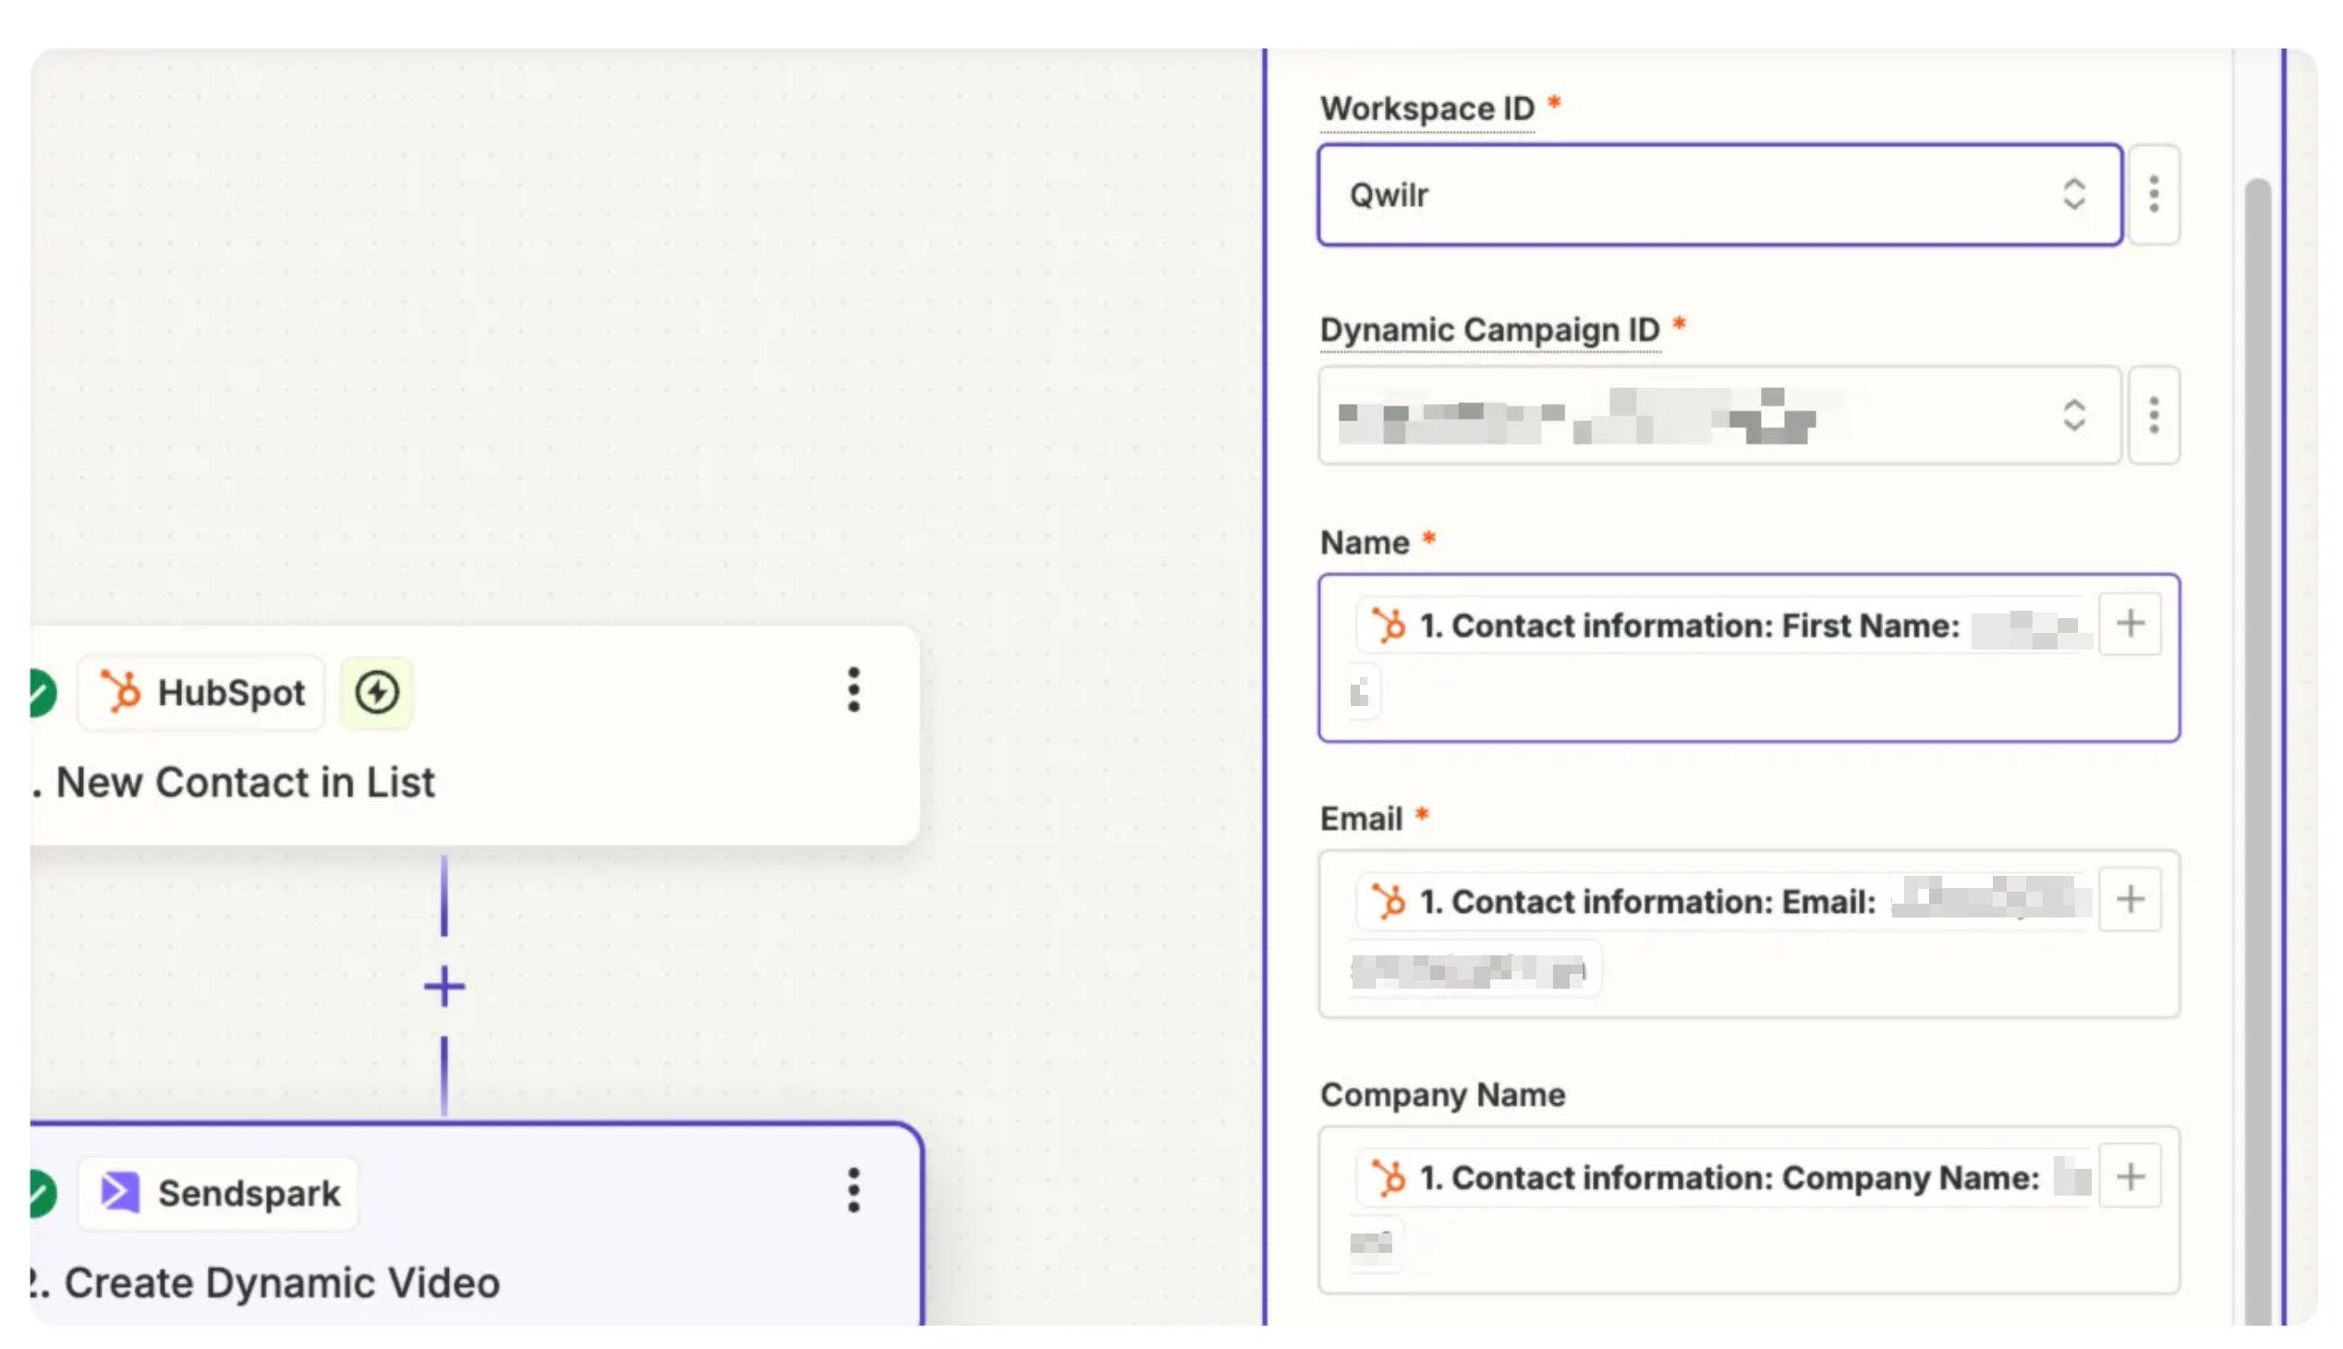Screen dimensions: 2343x1349
Task: Open options menu beside Workspace ID
Action: 2153,195
